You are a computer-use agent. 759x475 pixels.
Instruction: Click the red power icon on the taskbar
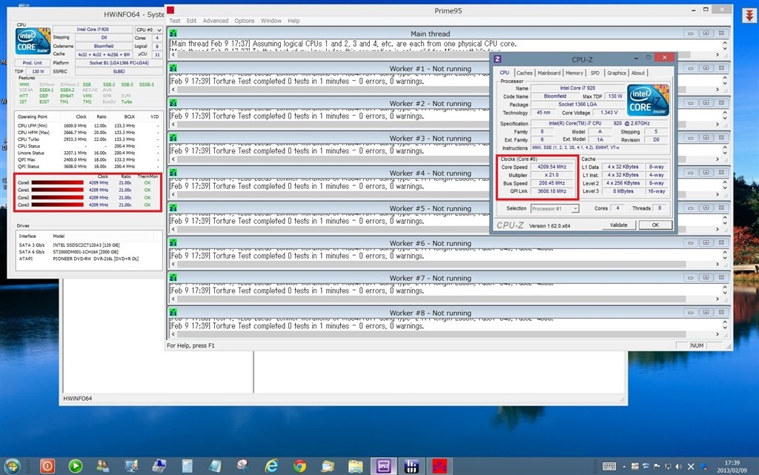point(47,466)
